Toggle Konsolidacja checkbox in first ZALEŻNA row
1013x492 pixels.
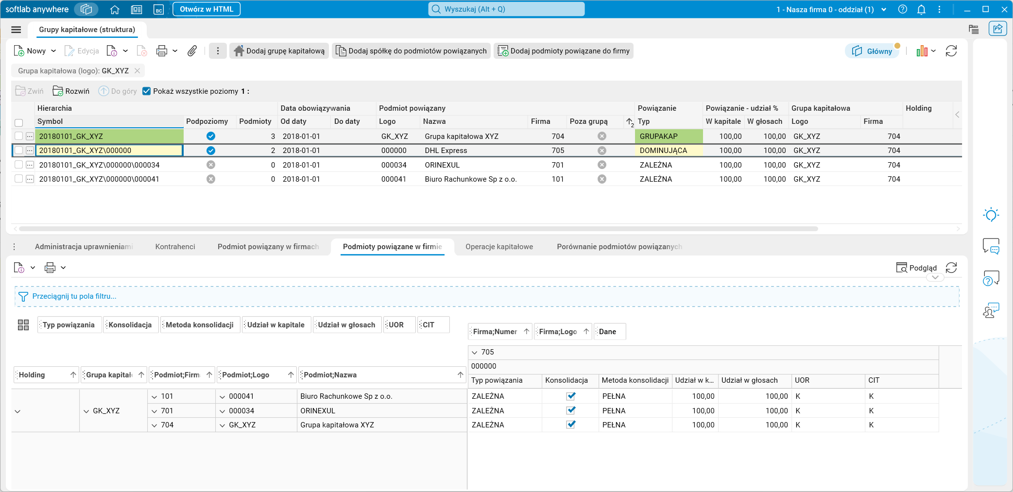pos(571,396)
